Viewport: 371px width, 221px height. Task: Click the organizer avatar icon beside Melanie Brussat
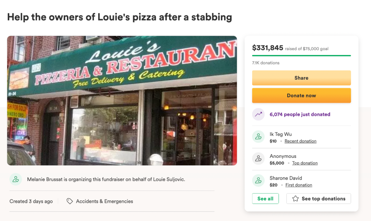click(x=15, y=179)
